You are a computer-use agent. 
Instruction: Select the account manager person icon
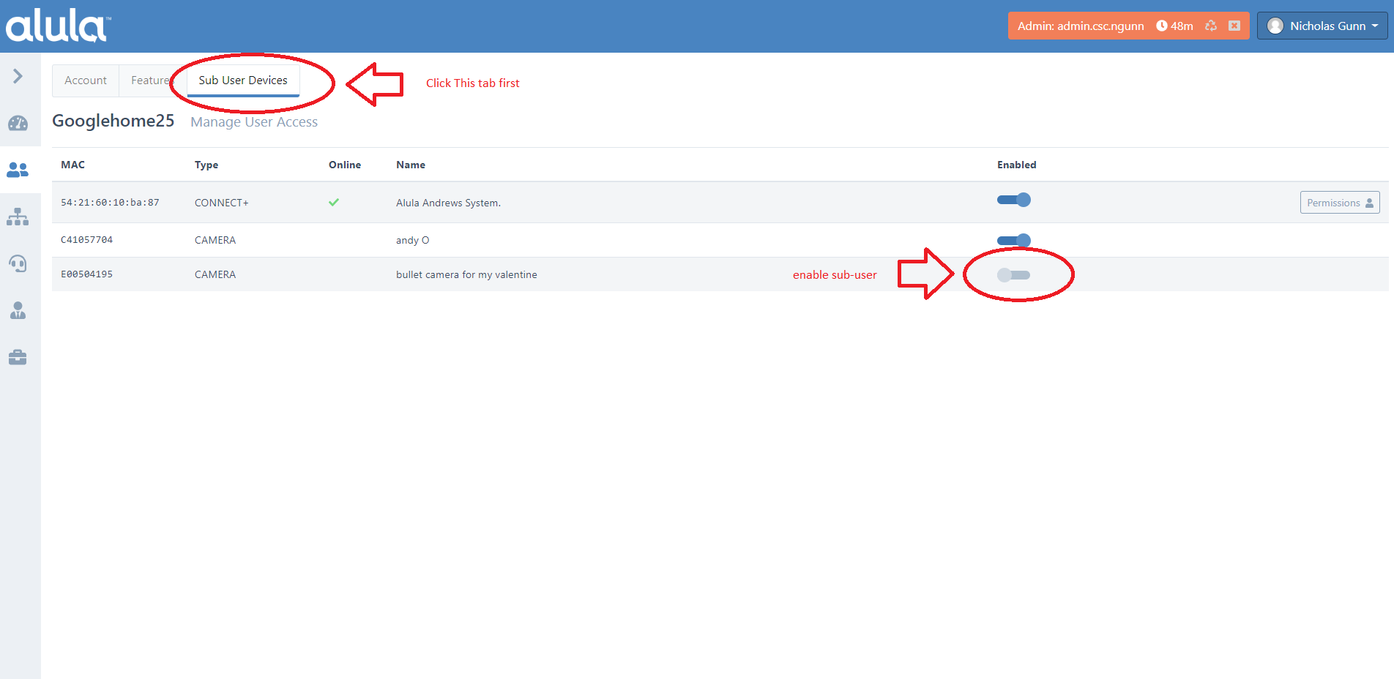click(17, 310)
